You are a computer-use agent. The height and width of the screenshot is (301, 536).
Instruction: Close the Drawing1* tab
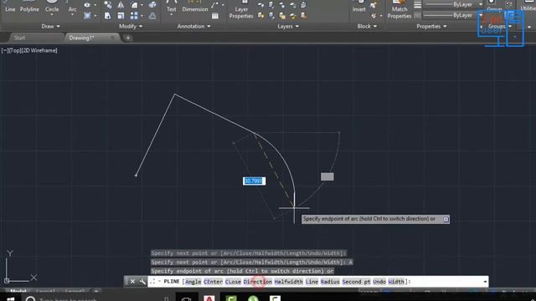(112, 38)
